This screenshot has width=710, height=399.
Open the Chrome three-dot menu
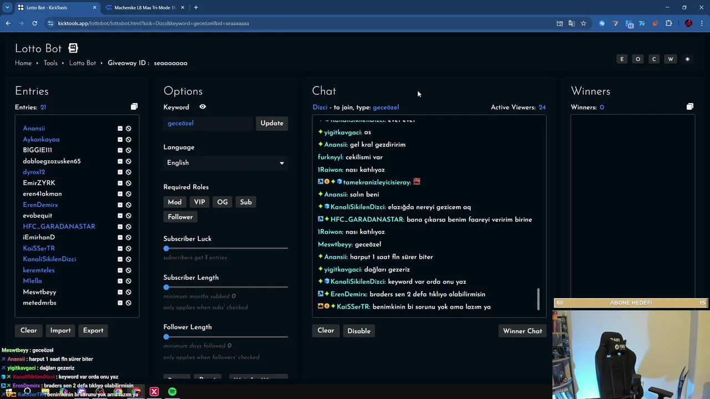[x=702, y=23]
